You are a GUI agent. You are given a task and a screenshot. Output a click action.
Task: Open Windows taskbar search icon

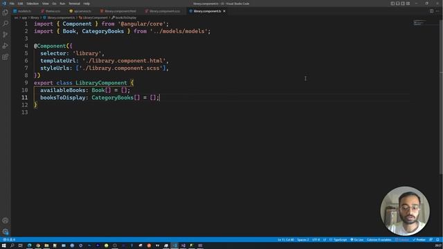tap(12, 246)
